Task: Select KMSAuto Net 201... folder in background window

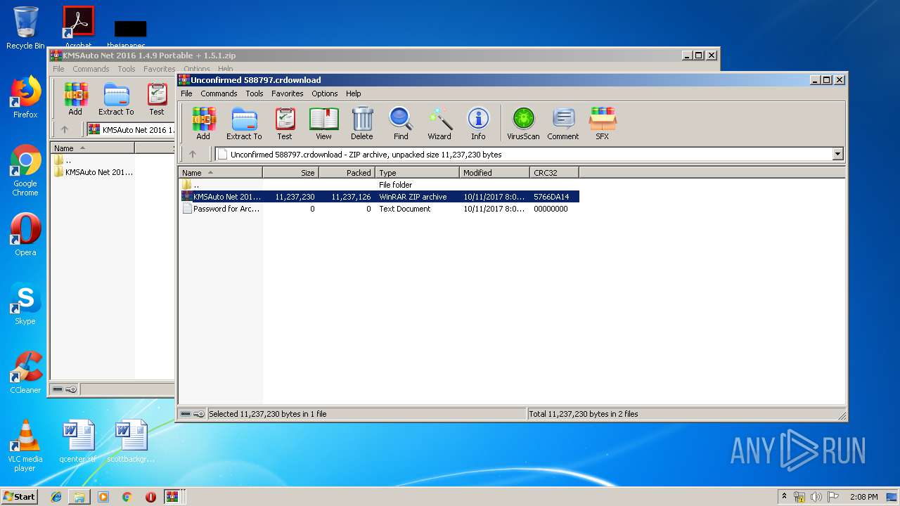Action: click(x=94, y=172)
